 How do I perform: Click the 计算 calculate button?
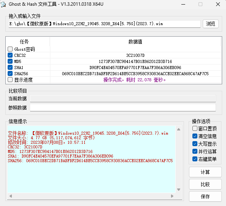click(205, 172)
